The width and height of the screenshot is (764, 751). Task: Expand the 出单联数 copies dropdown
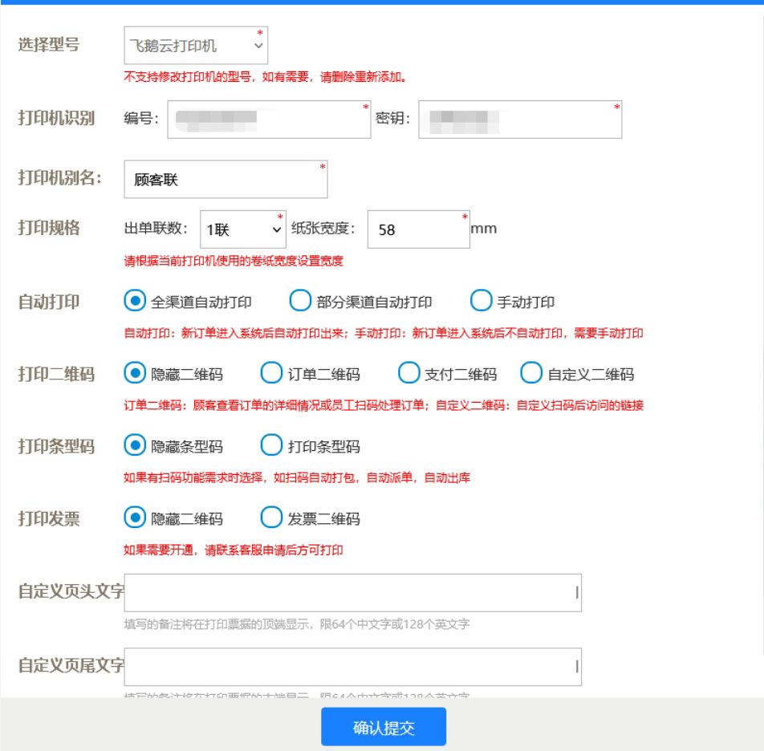242,229
